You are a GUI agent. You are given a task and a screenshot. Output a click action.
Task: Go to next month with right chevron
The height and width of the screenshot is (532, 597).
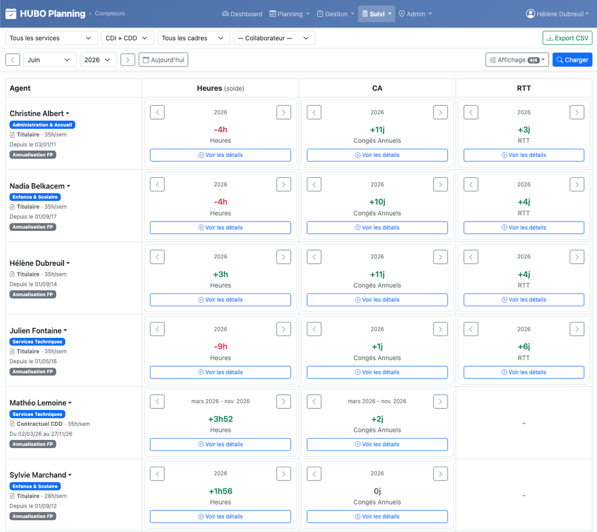[128, 60]
